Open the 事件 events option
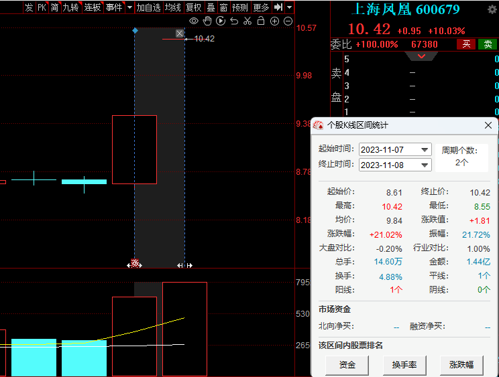 coord(114,7)
